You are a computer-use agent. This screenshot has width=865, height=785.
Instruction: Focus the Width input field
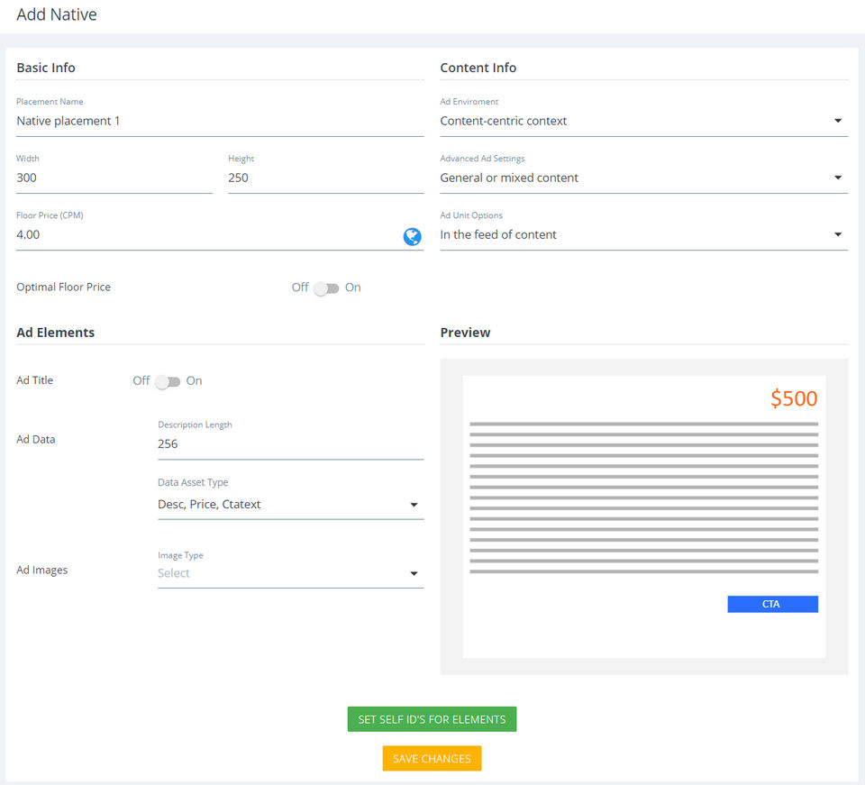[114, 178]
